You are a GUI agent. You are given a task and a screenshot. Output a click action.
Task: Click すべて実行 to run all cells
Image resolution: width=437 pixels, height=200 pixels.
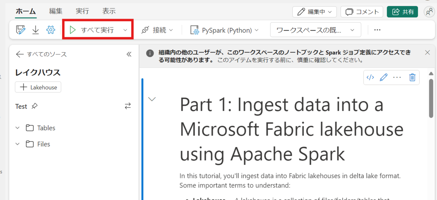click(x=92, y=30)
